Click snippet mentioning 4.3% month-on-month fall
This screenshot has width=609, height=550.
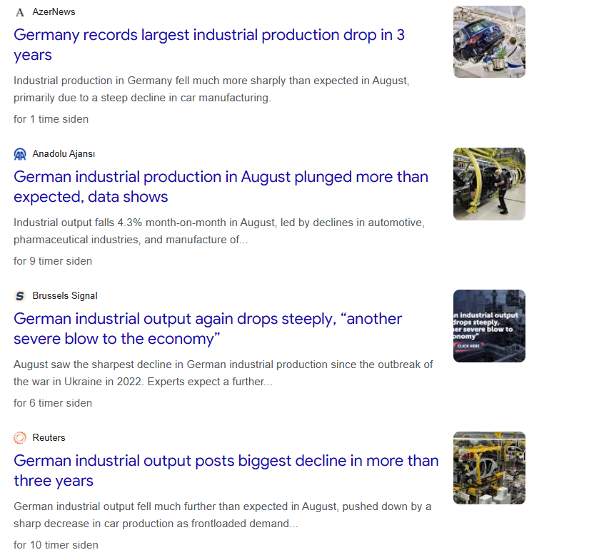(x=218, y=231)
